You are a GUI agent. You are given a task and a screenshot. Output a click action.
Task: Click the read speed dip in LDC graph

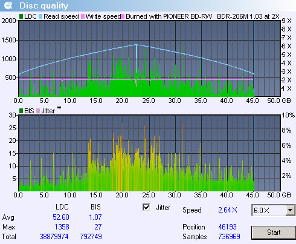137,59
